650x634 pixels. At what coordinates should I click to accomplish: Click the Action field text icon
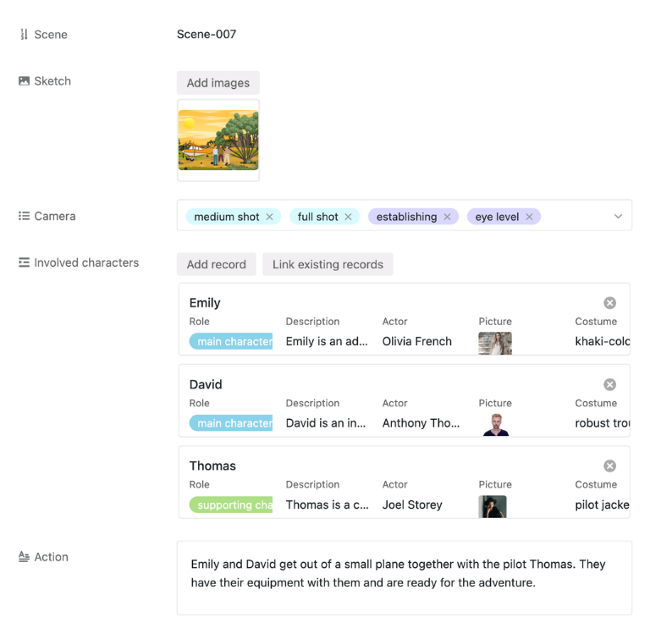pyautogui.click(x=24, y=557)
